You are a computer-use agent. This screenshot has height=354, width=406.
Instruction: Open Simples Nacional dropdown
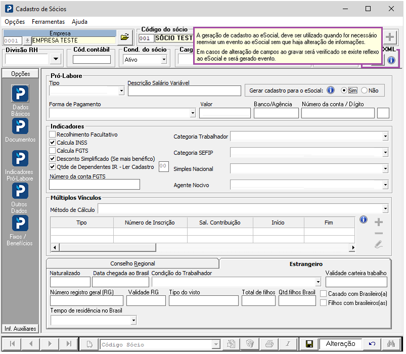click(x=385, y=168)
